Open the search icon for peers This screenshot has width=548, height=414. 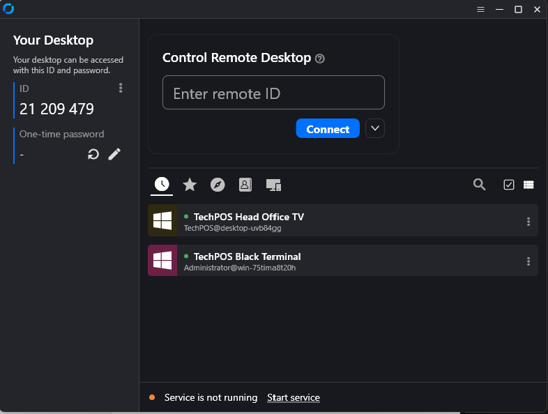point(479,185)
